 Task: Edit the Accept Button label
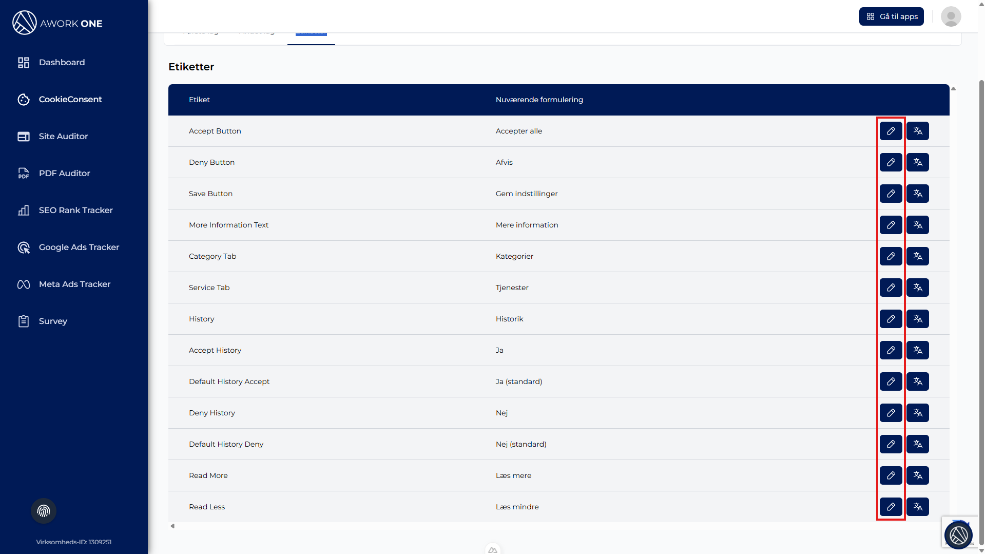(x=891, y=131)
